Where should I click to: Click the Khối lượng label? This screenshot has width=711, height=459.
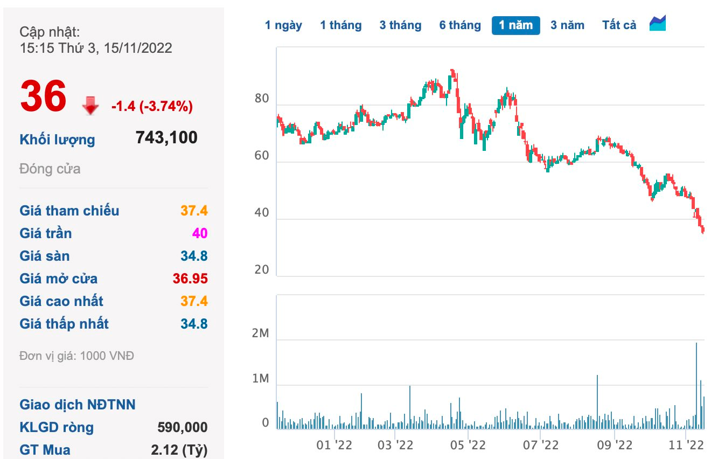tap(57, 140)
